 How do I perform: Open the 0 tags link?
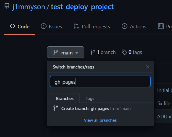tap(132, 52)
